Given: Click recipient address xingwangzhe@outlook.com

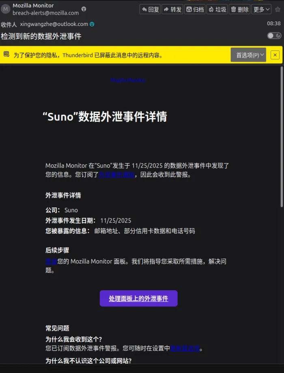Looking at the screenshot, I should [54, 24].
